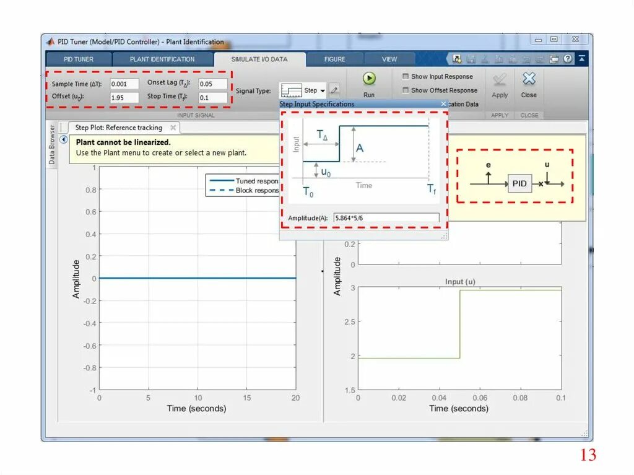This screenshot has width=634, height=475.
Task: Close the Step Input Specifications popup
Action: point(443,104)
